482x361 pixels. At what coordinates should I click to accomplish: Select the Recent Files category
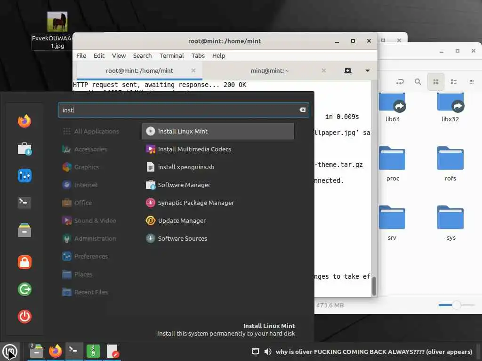click(91, 292)
